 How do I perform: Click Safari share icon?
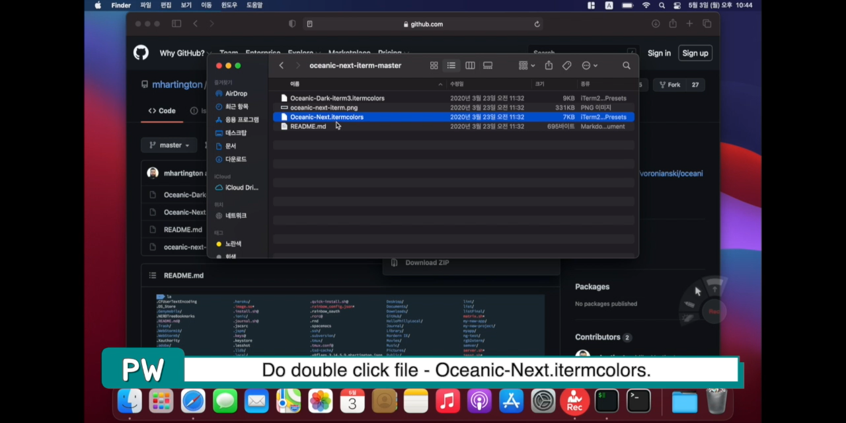point(673,24)
